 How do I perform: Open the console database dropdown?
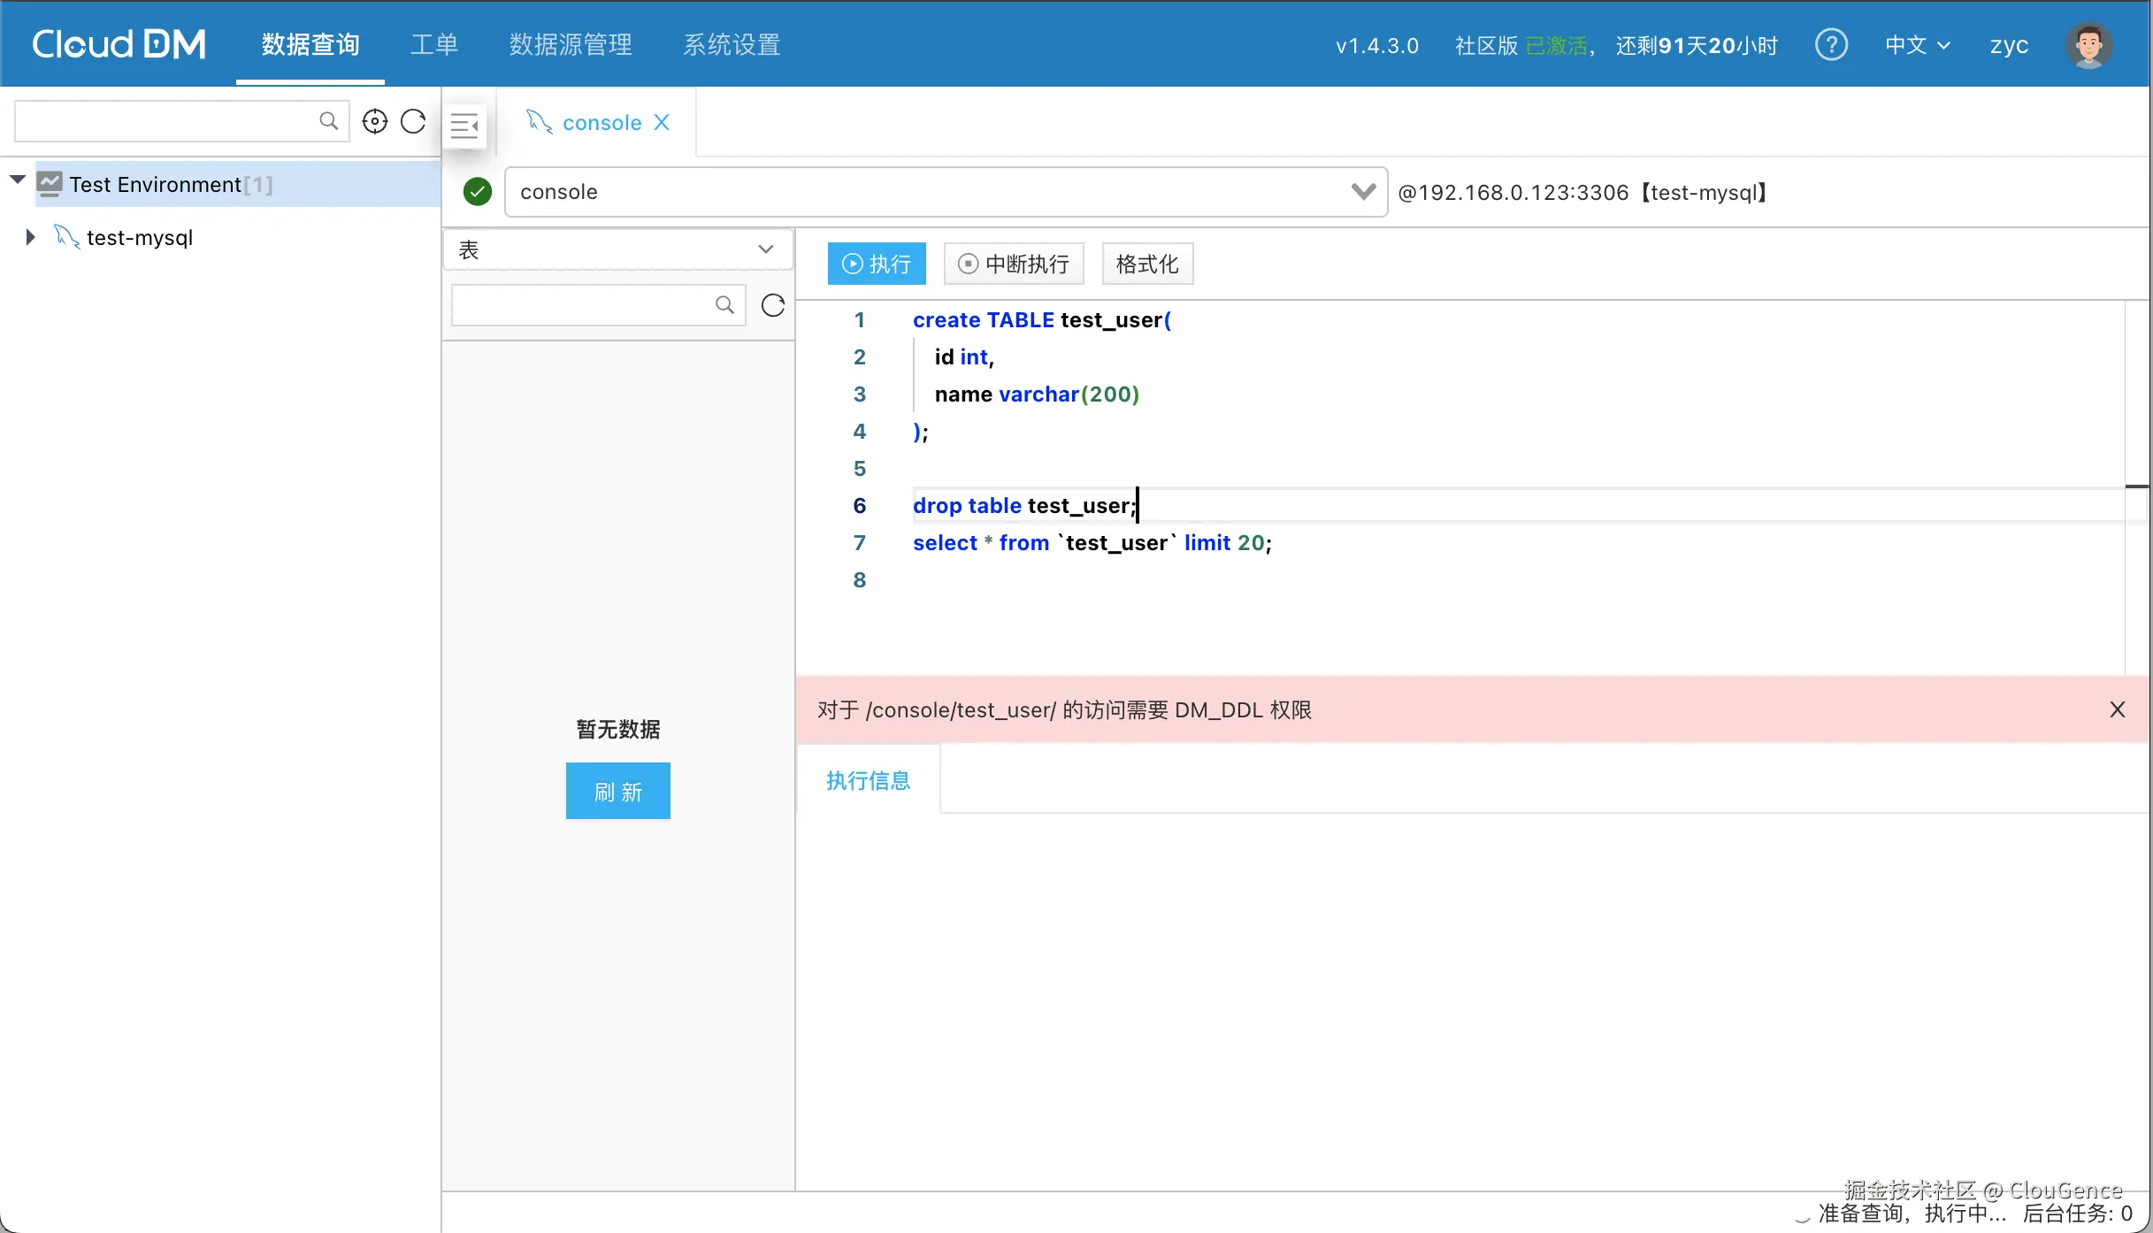(x=1363, y=191)
